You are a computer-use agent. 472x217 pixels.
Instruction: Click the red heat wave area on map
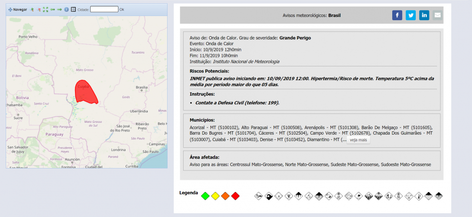pos(86,93)
